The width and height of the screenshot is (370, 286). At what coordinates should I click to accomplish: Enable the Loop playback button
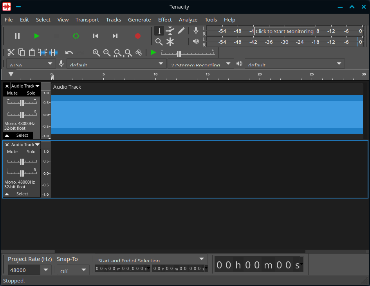[x=76, y=36]
